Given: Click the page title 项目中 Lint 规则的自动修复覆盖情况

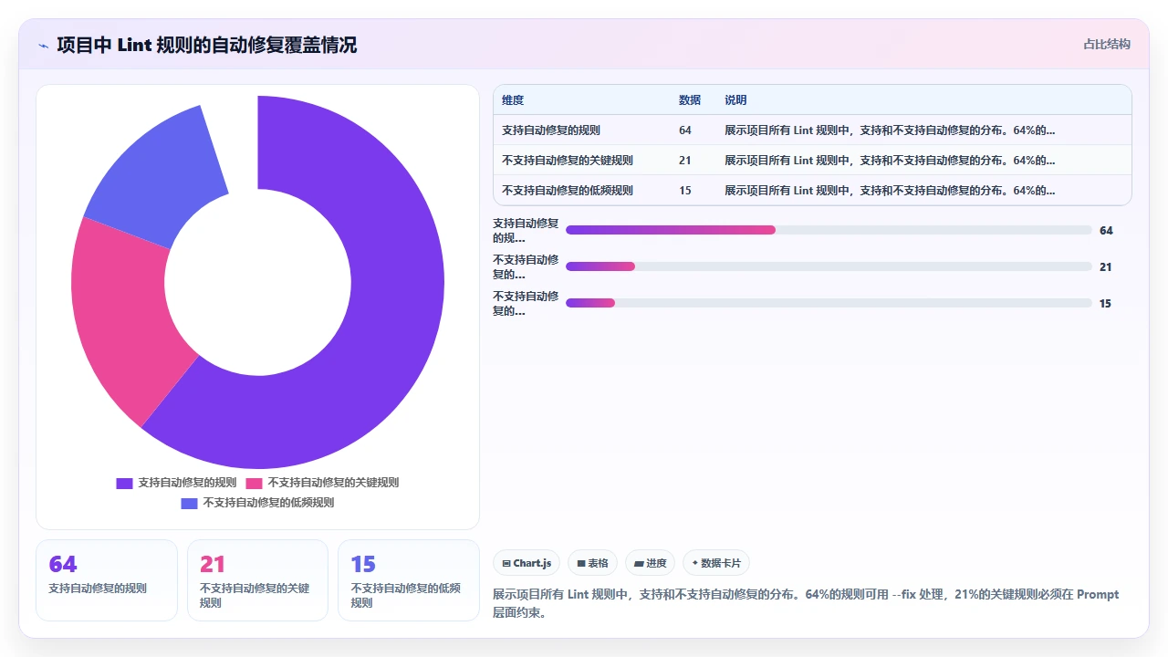Looking at the screenshot, I should (x=206, y=45).
